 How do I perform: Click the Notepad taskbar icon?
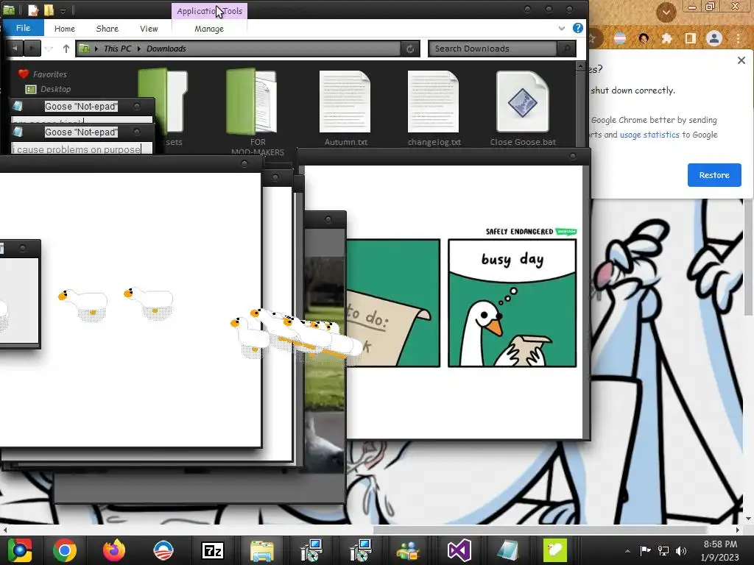[x=508, y=550]
